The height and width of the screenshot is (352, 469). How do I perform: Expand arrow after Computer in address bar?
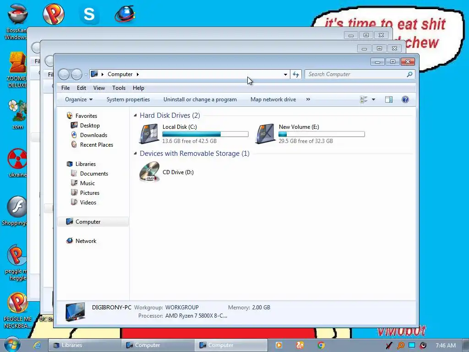click(137, 74)
